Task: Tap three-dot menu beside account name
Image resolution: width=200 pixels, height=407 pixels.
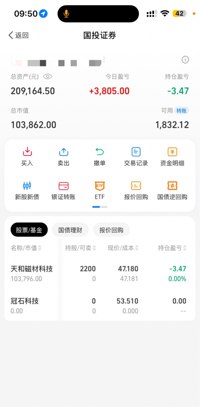Action: point(104,60)
